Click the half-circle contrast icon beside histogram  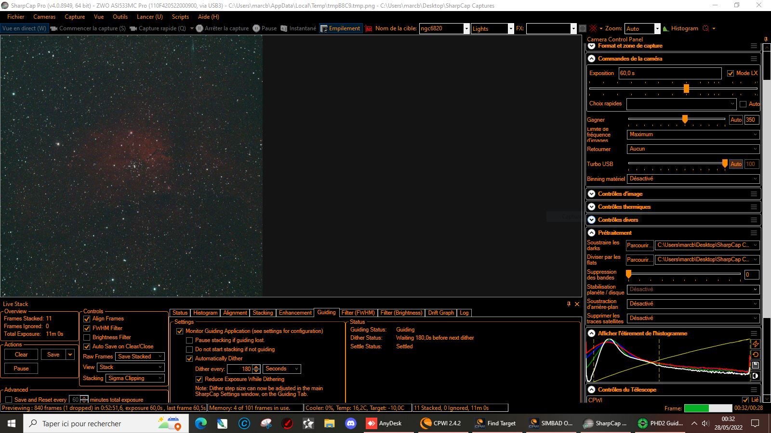[x=756, y=376]
